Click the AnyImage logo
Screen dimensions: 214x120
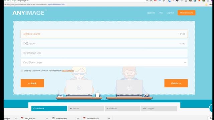point(29,13)
